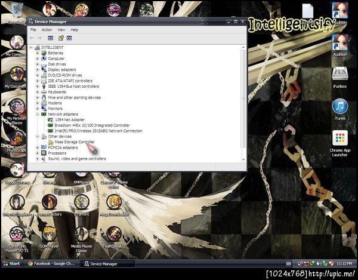Click Device Manager taskbar button

pos(107,264)
